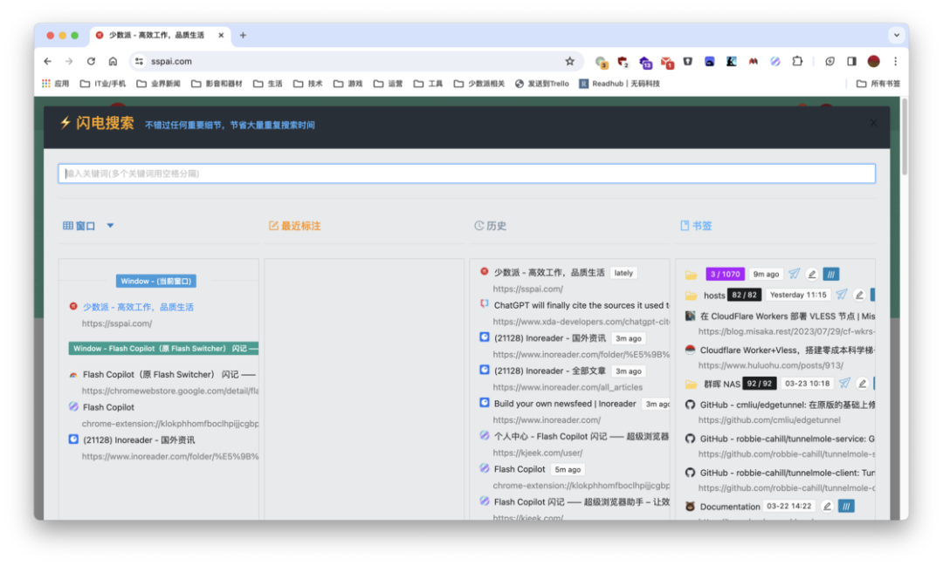Screen dimensions: 943x565
Task: Open the IT业/手机 bookmark folder
Action: [103, 84]
